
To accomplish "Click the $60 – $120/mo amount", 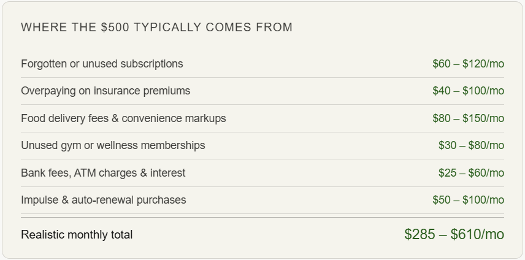I will 468,64.
